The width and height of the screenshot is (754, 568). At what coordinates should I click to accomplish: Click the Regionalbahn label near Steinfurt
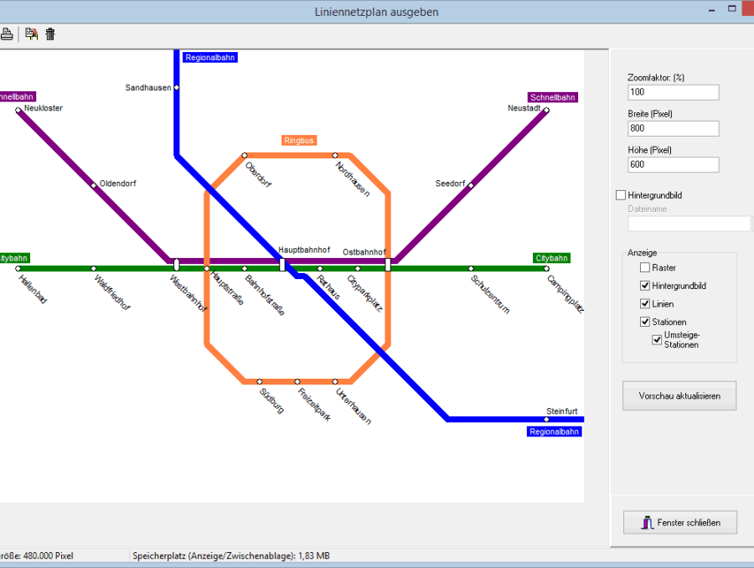click(555, 432)
